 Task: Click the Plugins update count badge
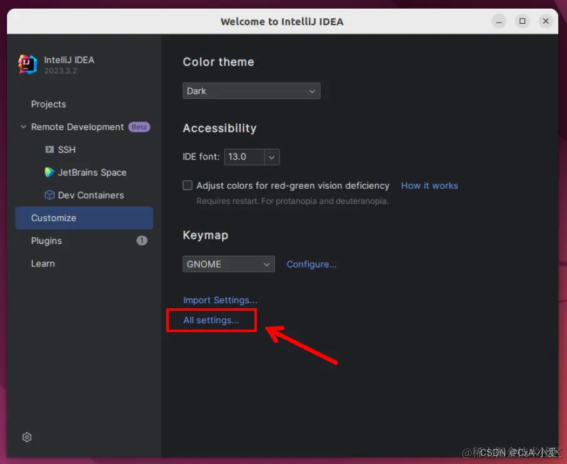click(142, 241)
